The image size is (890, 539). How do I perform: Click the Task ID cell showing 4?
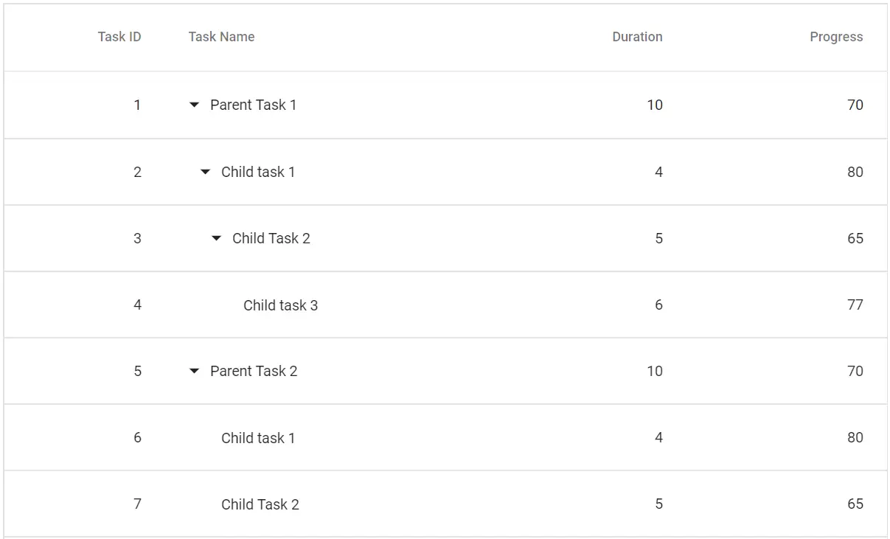pyautogui.click(x=137, y=305)
